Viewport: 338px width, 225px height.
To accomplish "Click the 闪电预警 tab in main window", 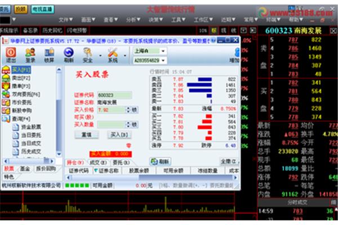I will [x=77, y=30].
